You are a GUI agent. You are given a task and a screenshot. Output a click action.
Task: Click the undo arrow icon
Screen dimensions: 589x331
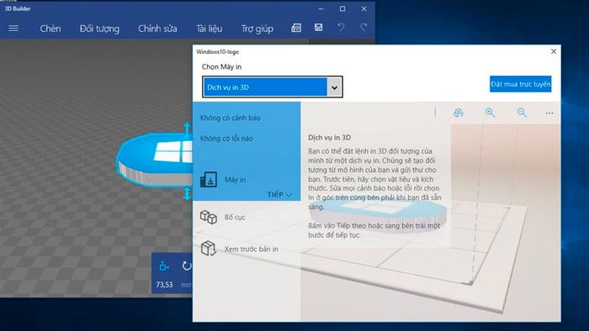pyautogui.click(x=341, y=27)
